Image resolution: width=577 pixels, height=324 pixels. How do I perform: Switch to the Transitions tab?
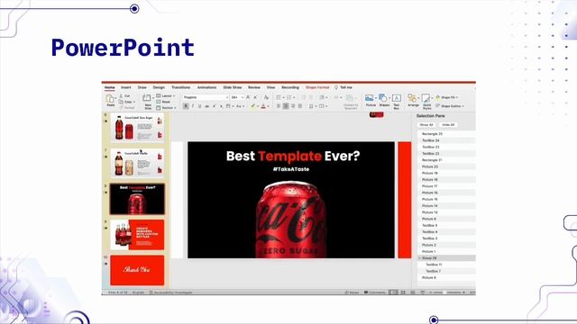[x=180, y=87]
